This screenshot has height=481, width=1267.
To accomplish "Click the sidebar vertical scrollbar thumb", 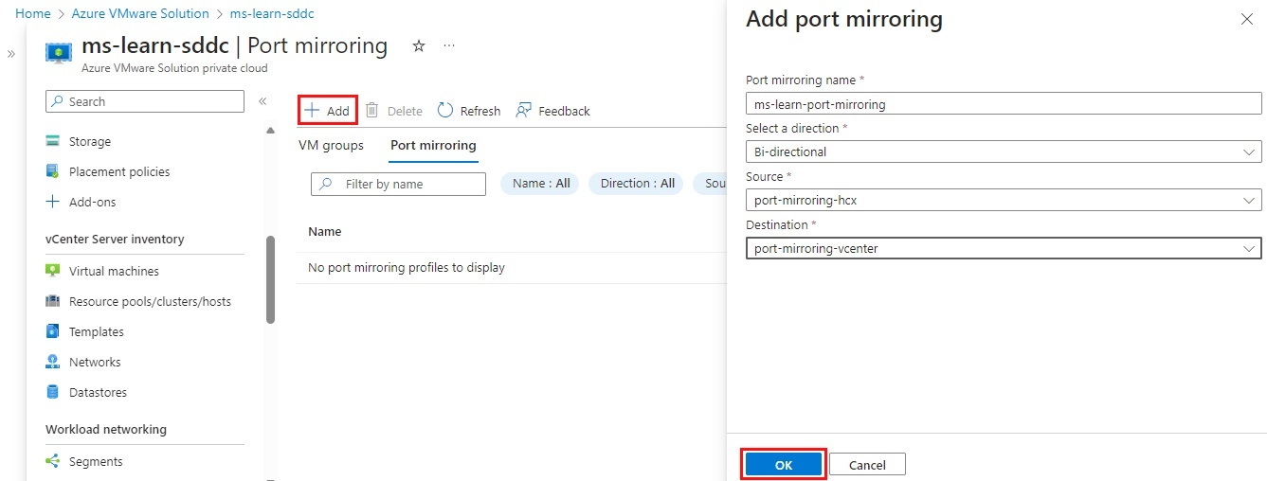I will 270,279.
